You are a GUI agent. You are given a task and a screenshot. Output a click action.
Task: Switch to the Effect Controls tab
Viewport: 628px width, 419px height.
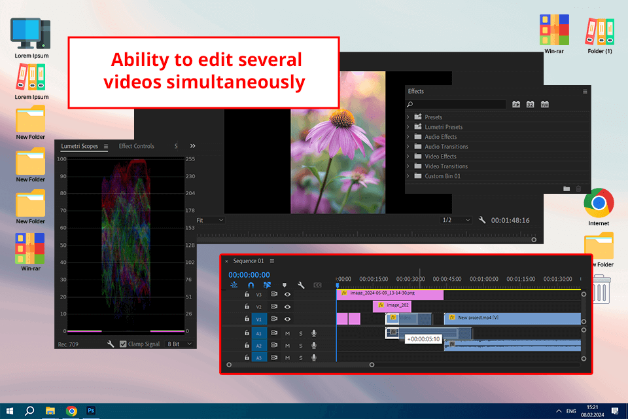136,146
